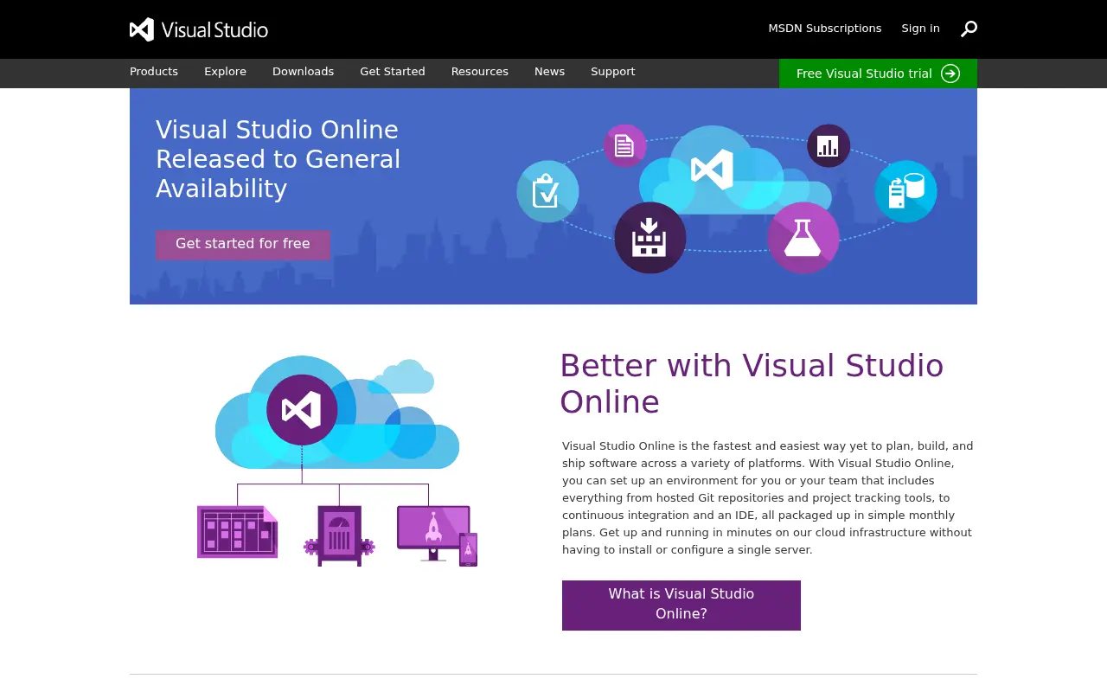The image size is (1107, 692).
Task: Click the build machine with gears icon
Action: (339, 535)
